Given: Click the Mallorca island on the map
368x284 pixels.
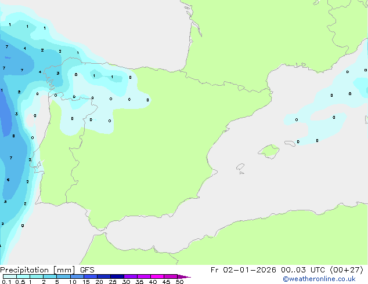Looking at the screenshot, I should pos(269,151).
